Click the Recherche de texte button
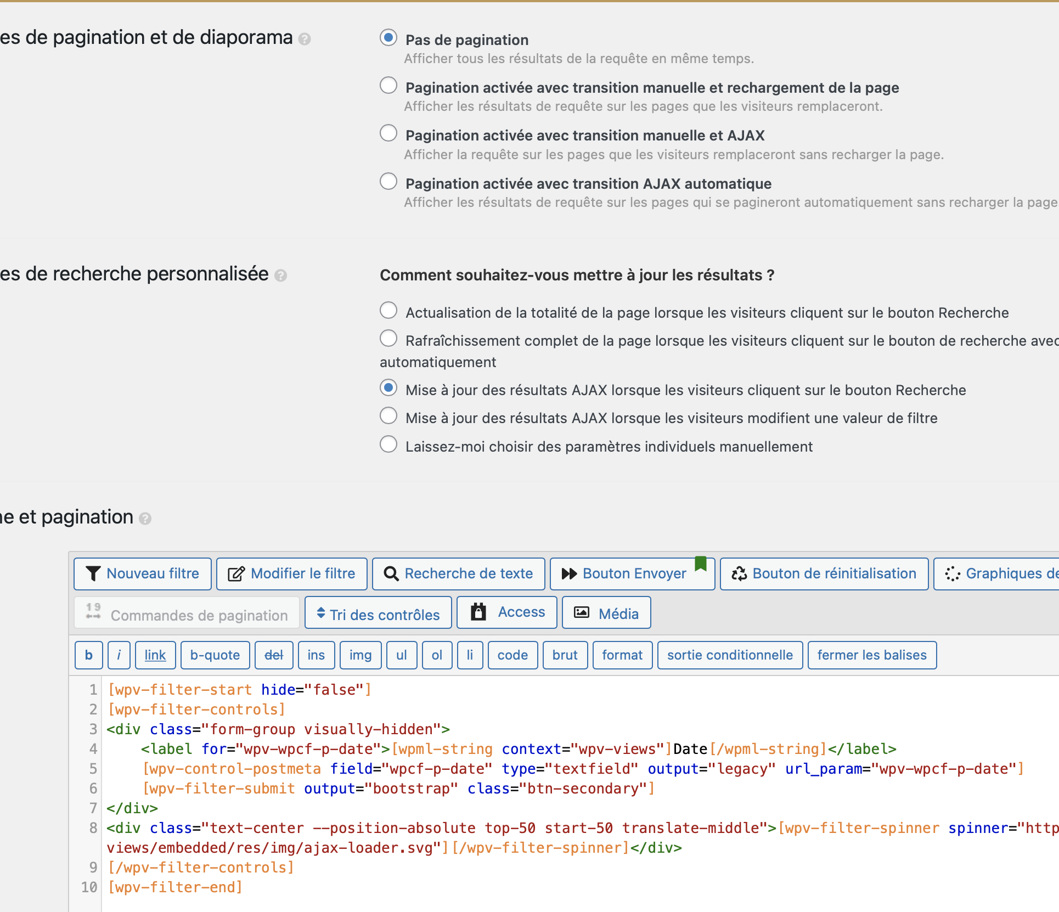The width and height of the screenshot is (1059, 912). (x=459, y=574)
